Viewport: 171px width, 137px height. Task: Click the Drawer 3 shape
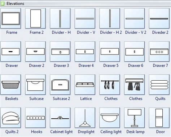coord(60,52)
